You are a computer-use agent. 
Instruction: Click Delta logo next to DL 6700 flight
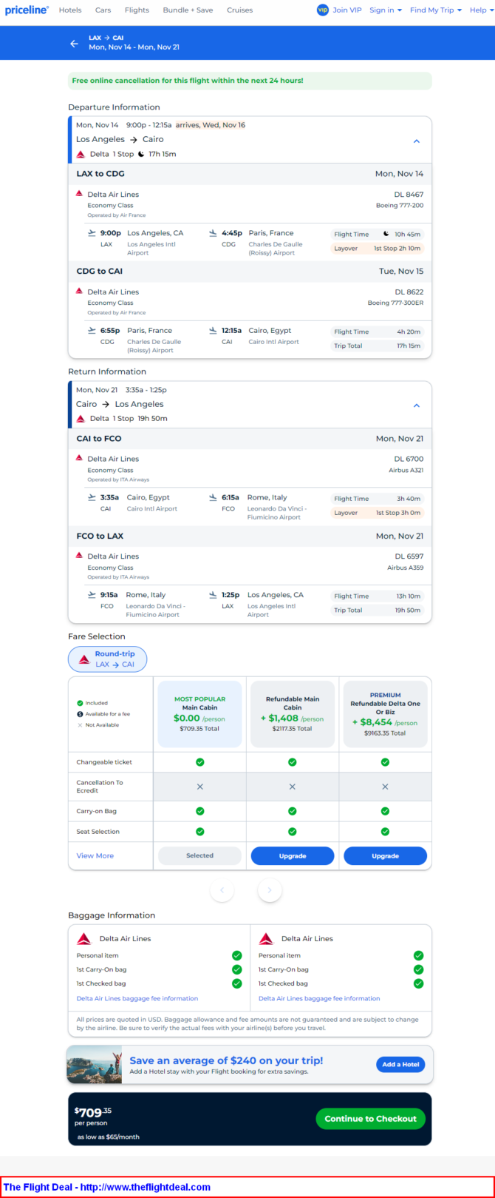(79, 457)
